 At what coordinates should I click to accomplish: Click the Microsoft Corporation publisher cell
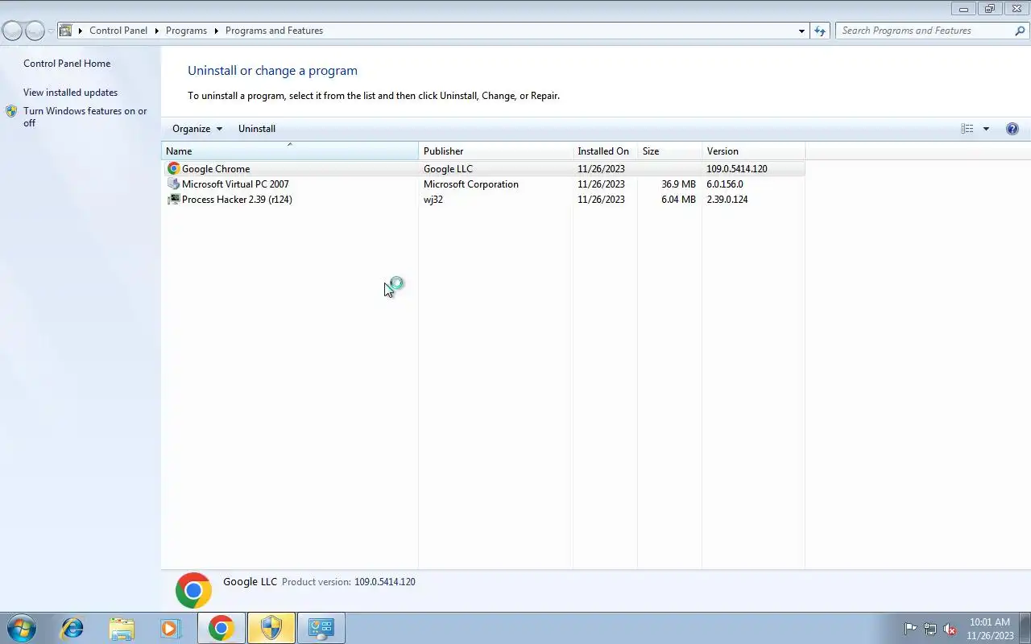click(x=471, y=184)
